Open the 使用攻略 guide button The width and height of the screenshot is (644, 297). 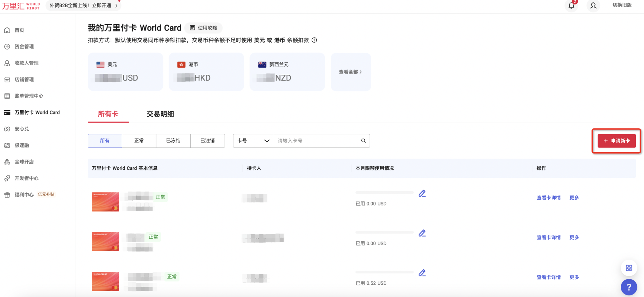tap(203, 28)
